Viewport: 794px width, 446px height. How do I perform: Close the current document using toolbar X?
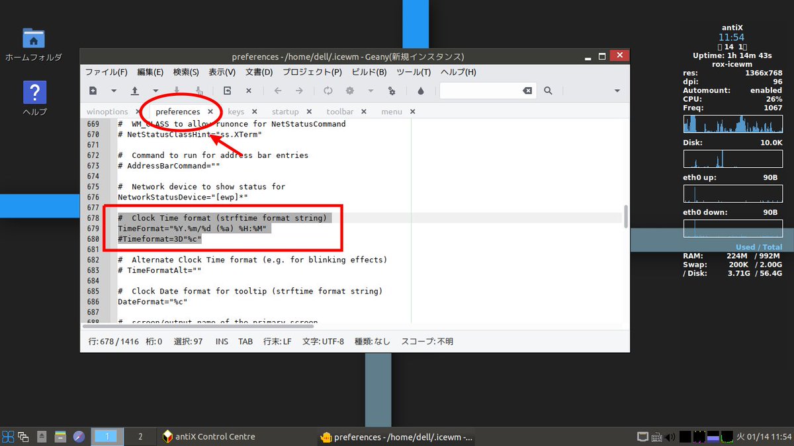click(x=248, y=91)
